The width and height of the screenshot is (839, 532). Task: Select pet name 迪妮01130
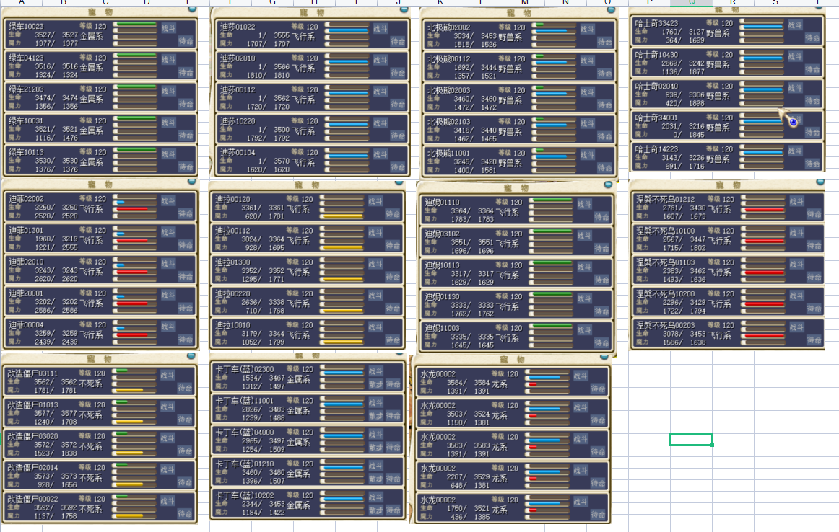(442, 297)
